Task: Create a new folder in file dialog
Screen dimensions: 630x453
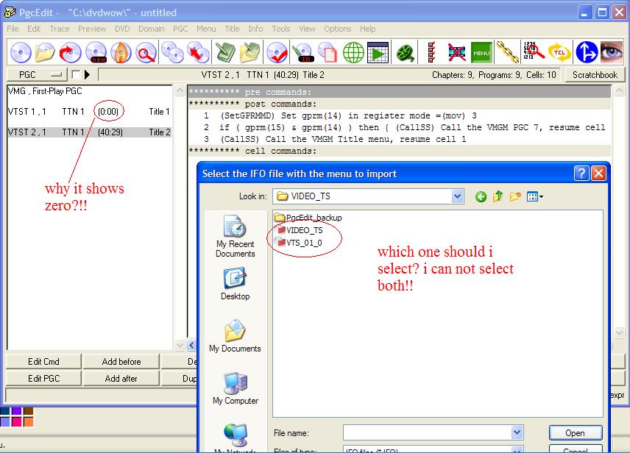Action: [515, 196]
